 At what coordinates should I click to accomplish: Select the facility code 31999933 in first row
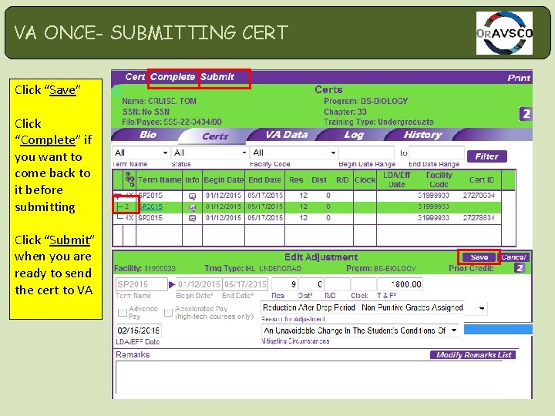pyautogui.click(x=433, y=195)
